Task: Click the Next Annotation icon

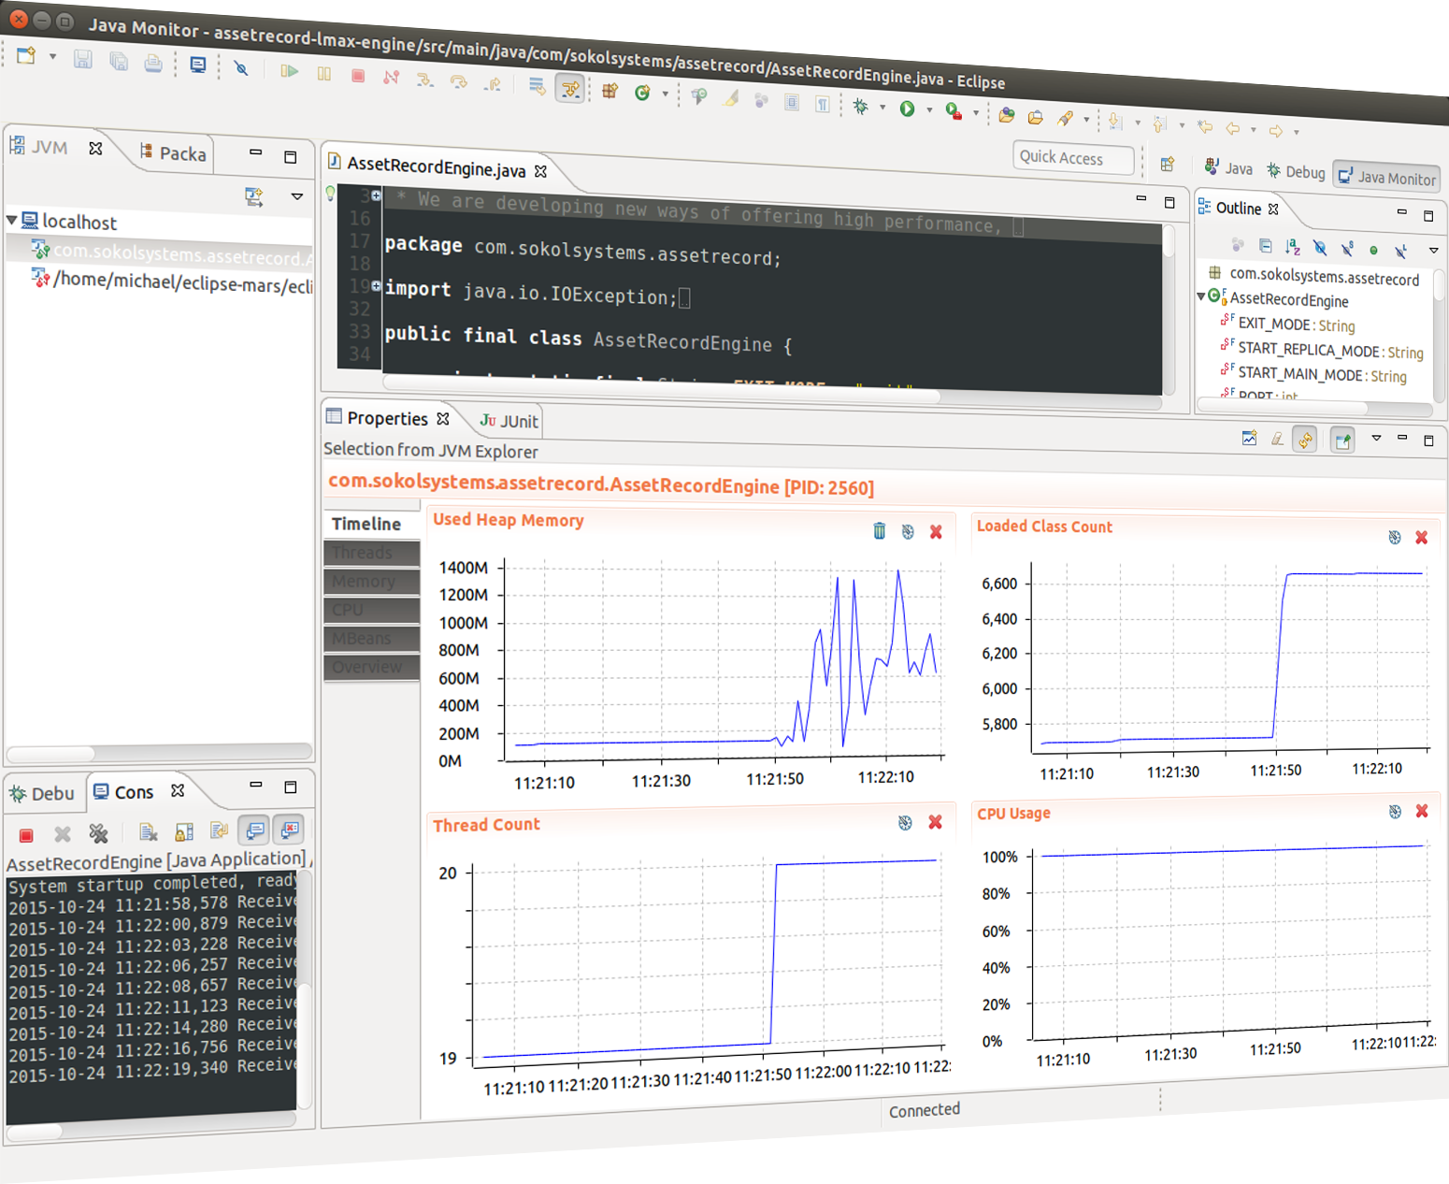Action: (1114, 121)
